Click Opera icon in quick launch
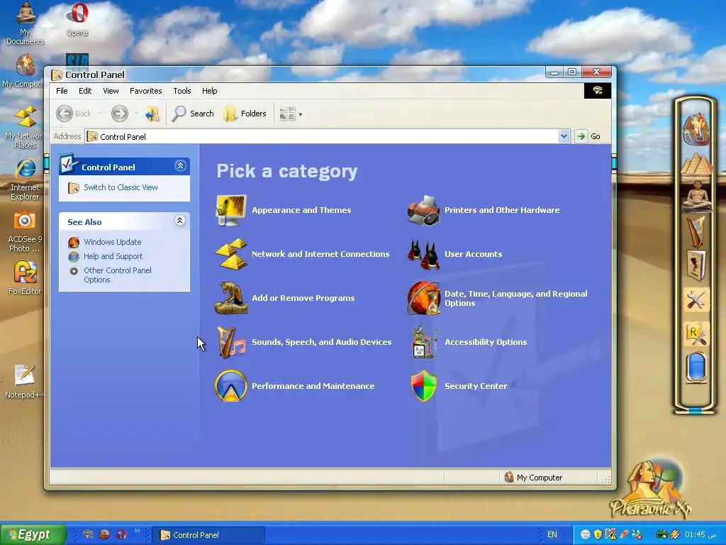 pyautogui.click(x=122, y=534)
